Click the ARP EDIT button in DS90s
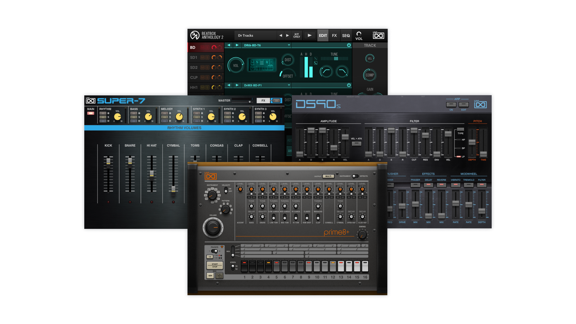576x324 pixels. (463, 104)
